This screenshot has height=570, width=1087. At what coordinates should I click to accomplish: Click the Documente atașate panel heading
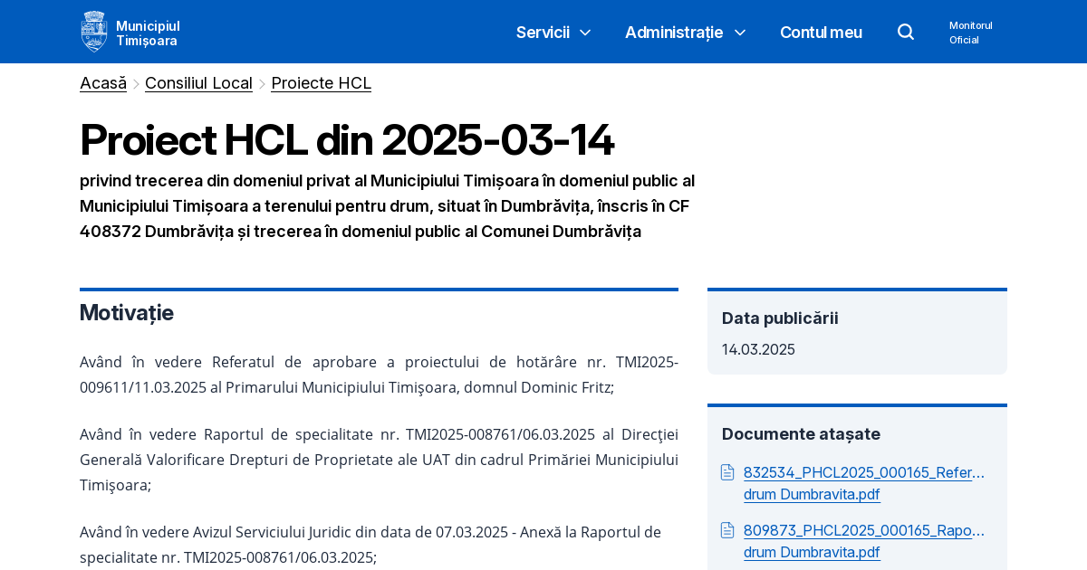tap(801, 433)
